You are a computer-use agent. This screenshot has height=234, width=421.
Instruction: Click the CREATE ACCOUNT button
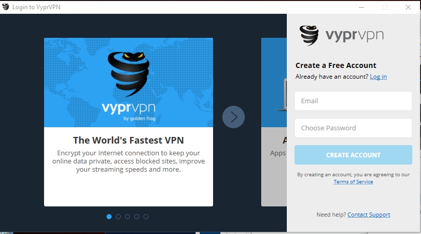(353, 155)
